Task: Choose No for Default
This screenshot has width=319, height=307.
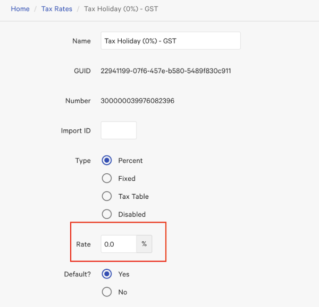Action: pyautogui.click(x=107, y=292)
